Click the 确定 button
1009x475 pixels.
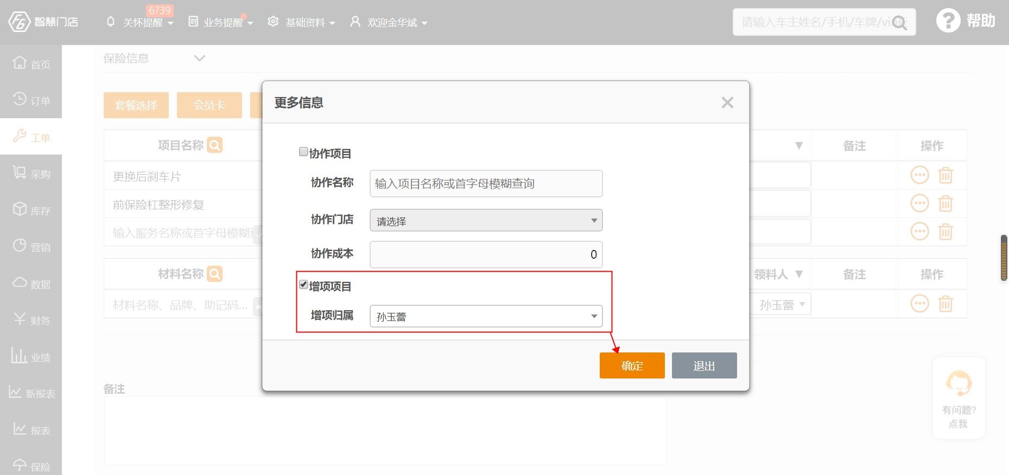coord(632,365)
